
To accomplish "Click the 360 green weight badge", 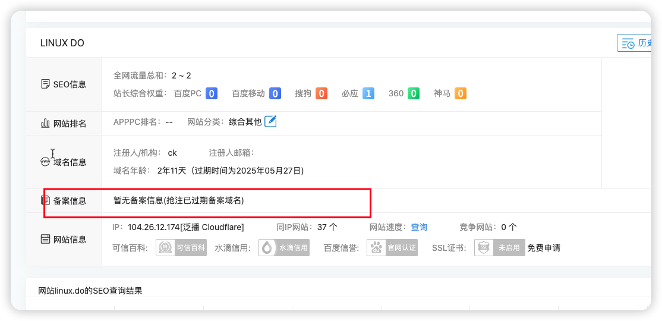I will [414, 93].
